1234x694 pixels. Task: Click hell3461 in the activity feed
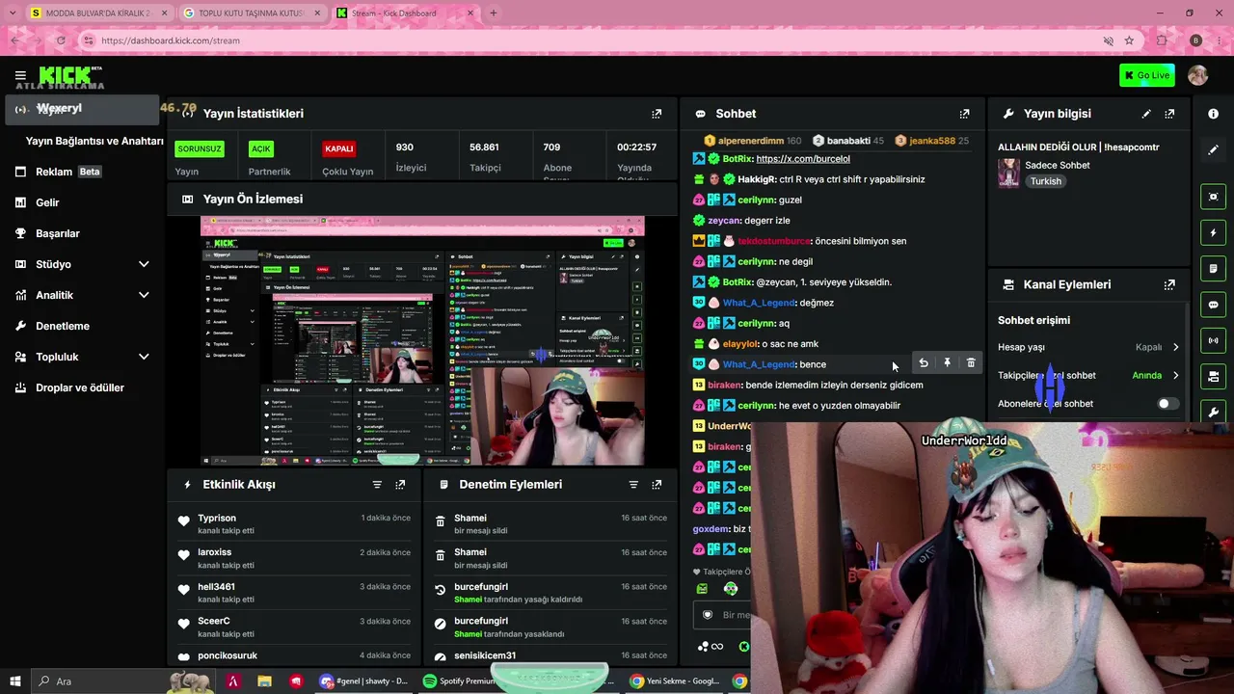(x=216, y=587)
